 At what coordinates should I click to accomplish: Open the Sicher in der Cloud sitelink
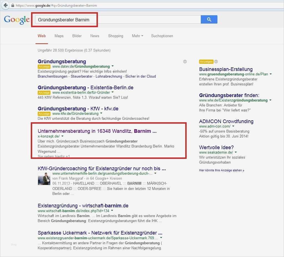coord(141,77)
